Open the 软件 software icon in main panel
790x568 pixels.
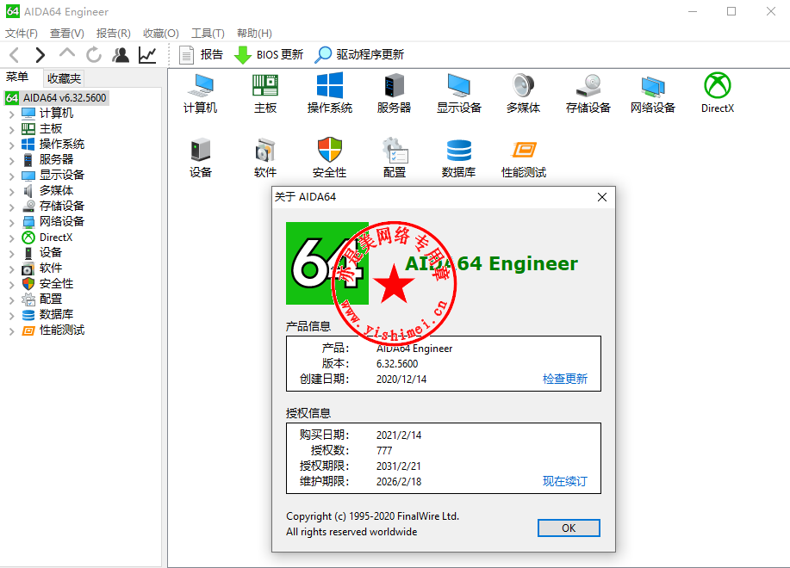pyautogui.click(x=265, y=158)
